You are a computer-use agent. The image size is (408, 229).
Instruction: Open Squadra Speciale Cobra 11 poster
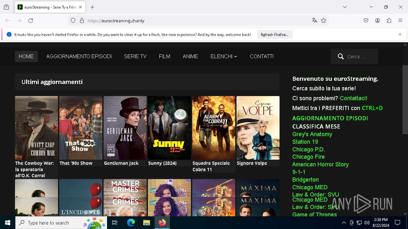point(214,128)
